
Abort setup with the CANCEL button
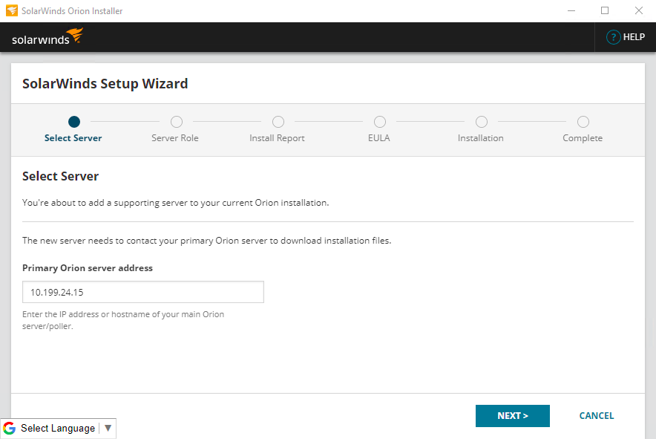(597, 416)
